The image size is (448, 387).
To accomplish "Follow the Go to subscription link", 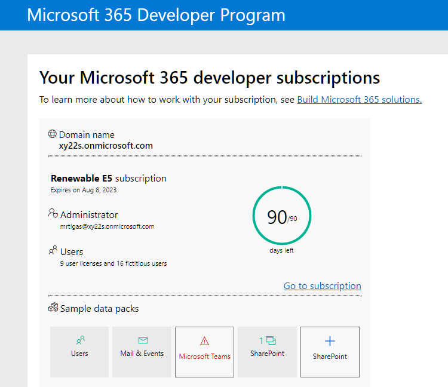I will click(323, 285).
